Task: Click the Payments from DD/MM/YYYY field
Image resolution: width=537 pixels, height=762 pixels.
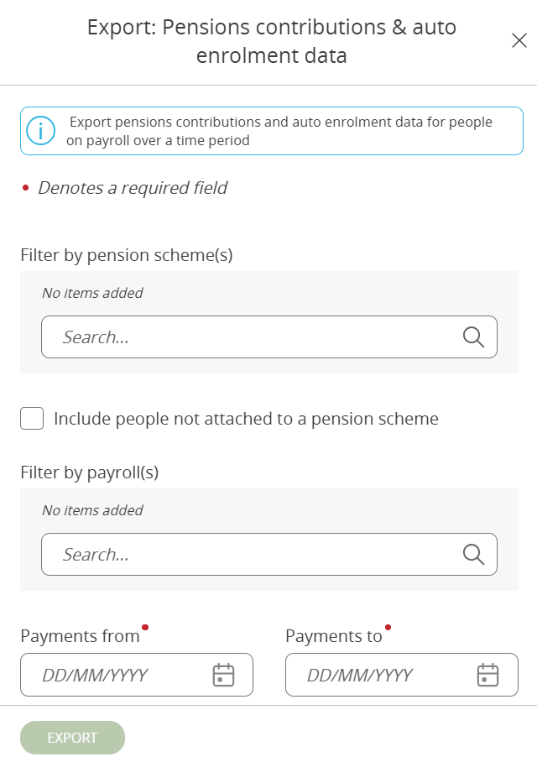Action: [109, 675]
